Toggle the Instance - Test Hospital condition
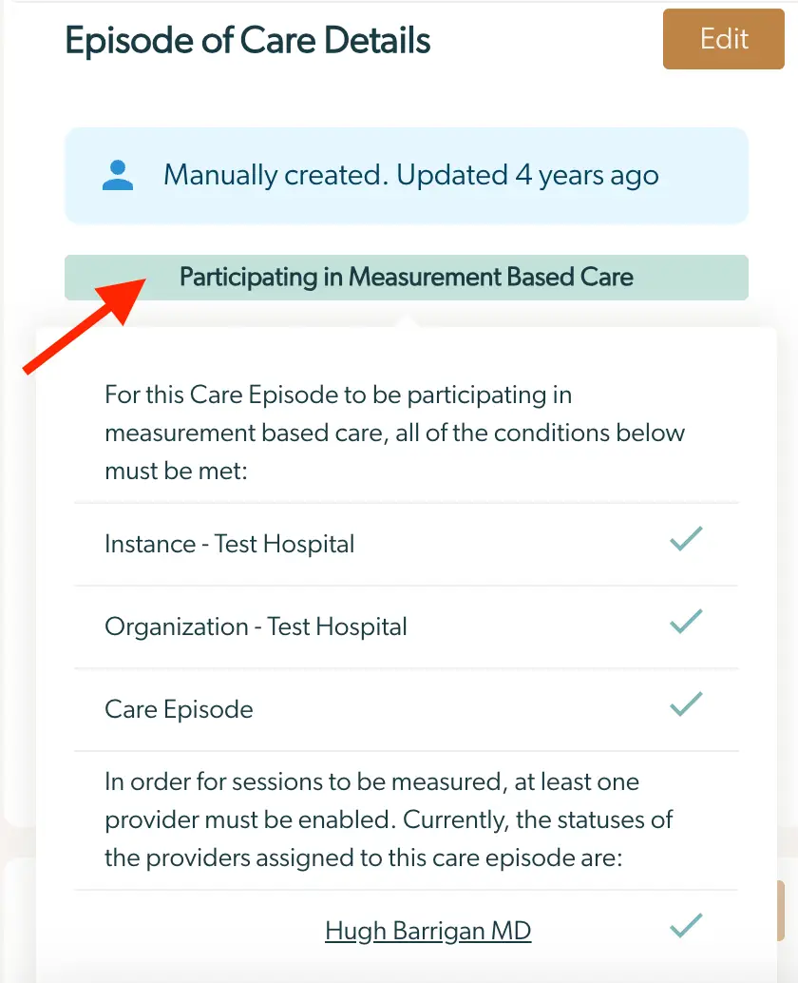Image resolution: width=798 pixels, height=983 pixels. click(229, 544)
